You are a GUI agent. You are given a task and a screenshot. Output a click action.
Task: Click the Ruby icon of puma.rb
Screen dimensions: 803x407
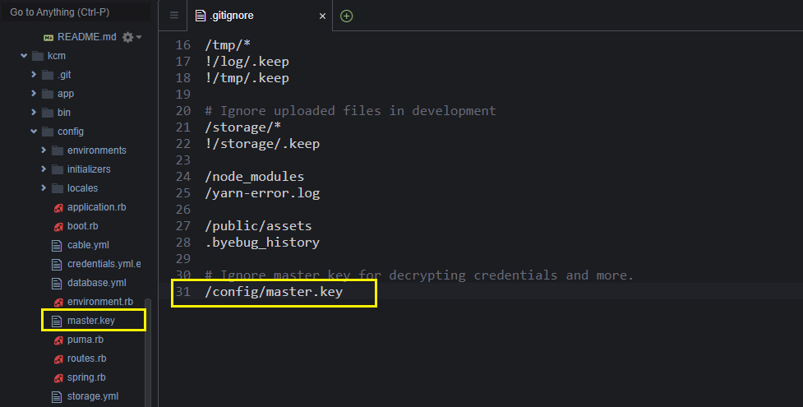pyautogui.click(x=58, y=340)
